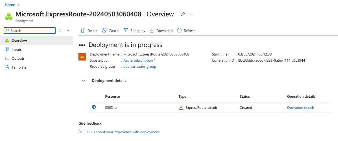This screenshot has width=338, height=141.
Task: Click the Refresh toolbar button
Action: click(186, 31)
